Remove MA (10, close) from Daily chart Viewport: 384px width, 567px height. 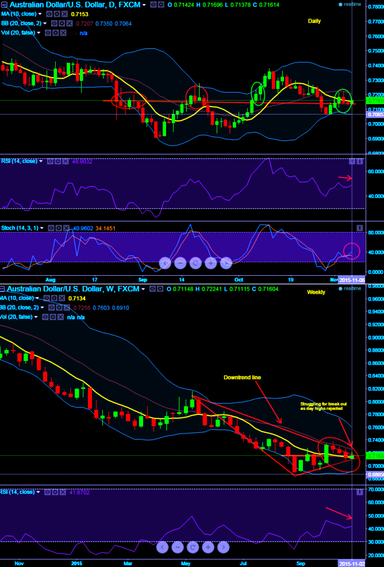tap(64, 14)
